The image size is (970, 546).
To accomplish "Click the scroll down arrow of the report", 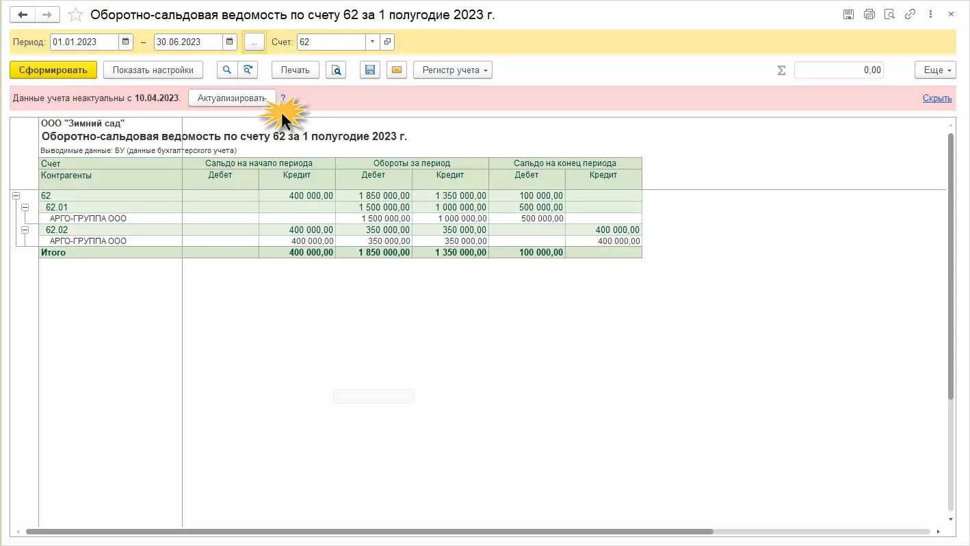I will 951,520.
